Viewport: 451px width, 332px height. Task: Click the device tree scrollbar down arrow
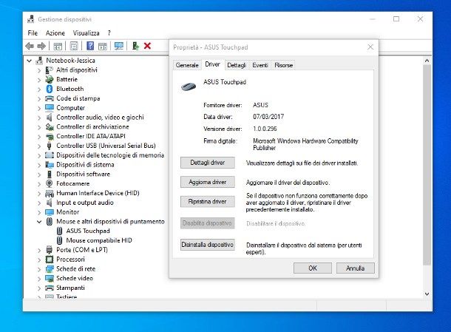(427, 294)
